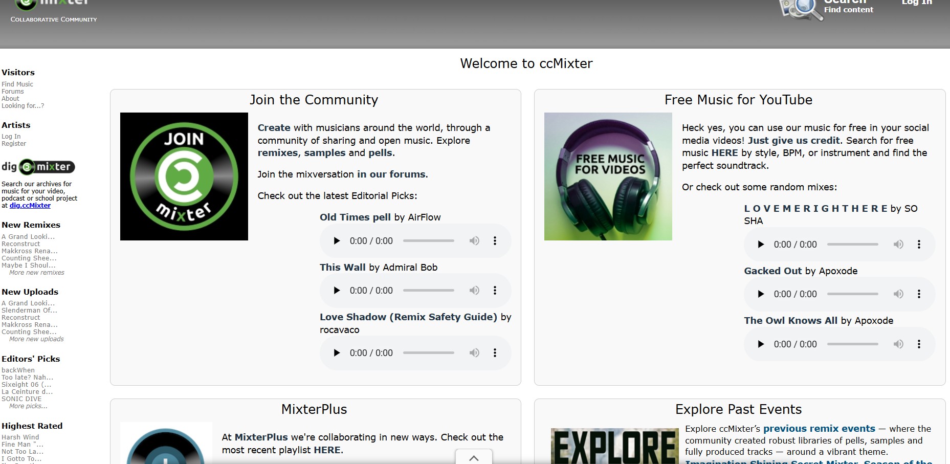
Task: Mute the LOVEMERIGHTHERE player
Action: (898, 244)
